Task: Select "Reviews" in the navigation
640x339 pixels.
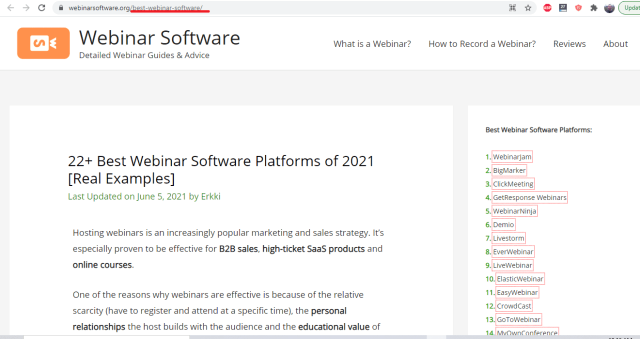Action: [x=569, y=43]
